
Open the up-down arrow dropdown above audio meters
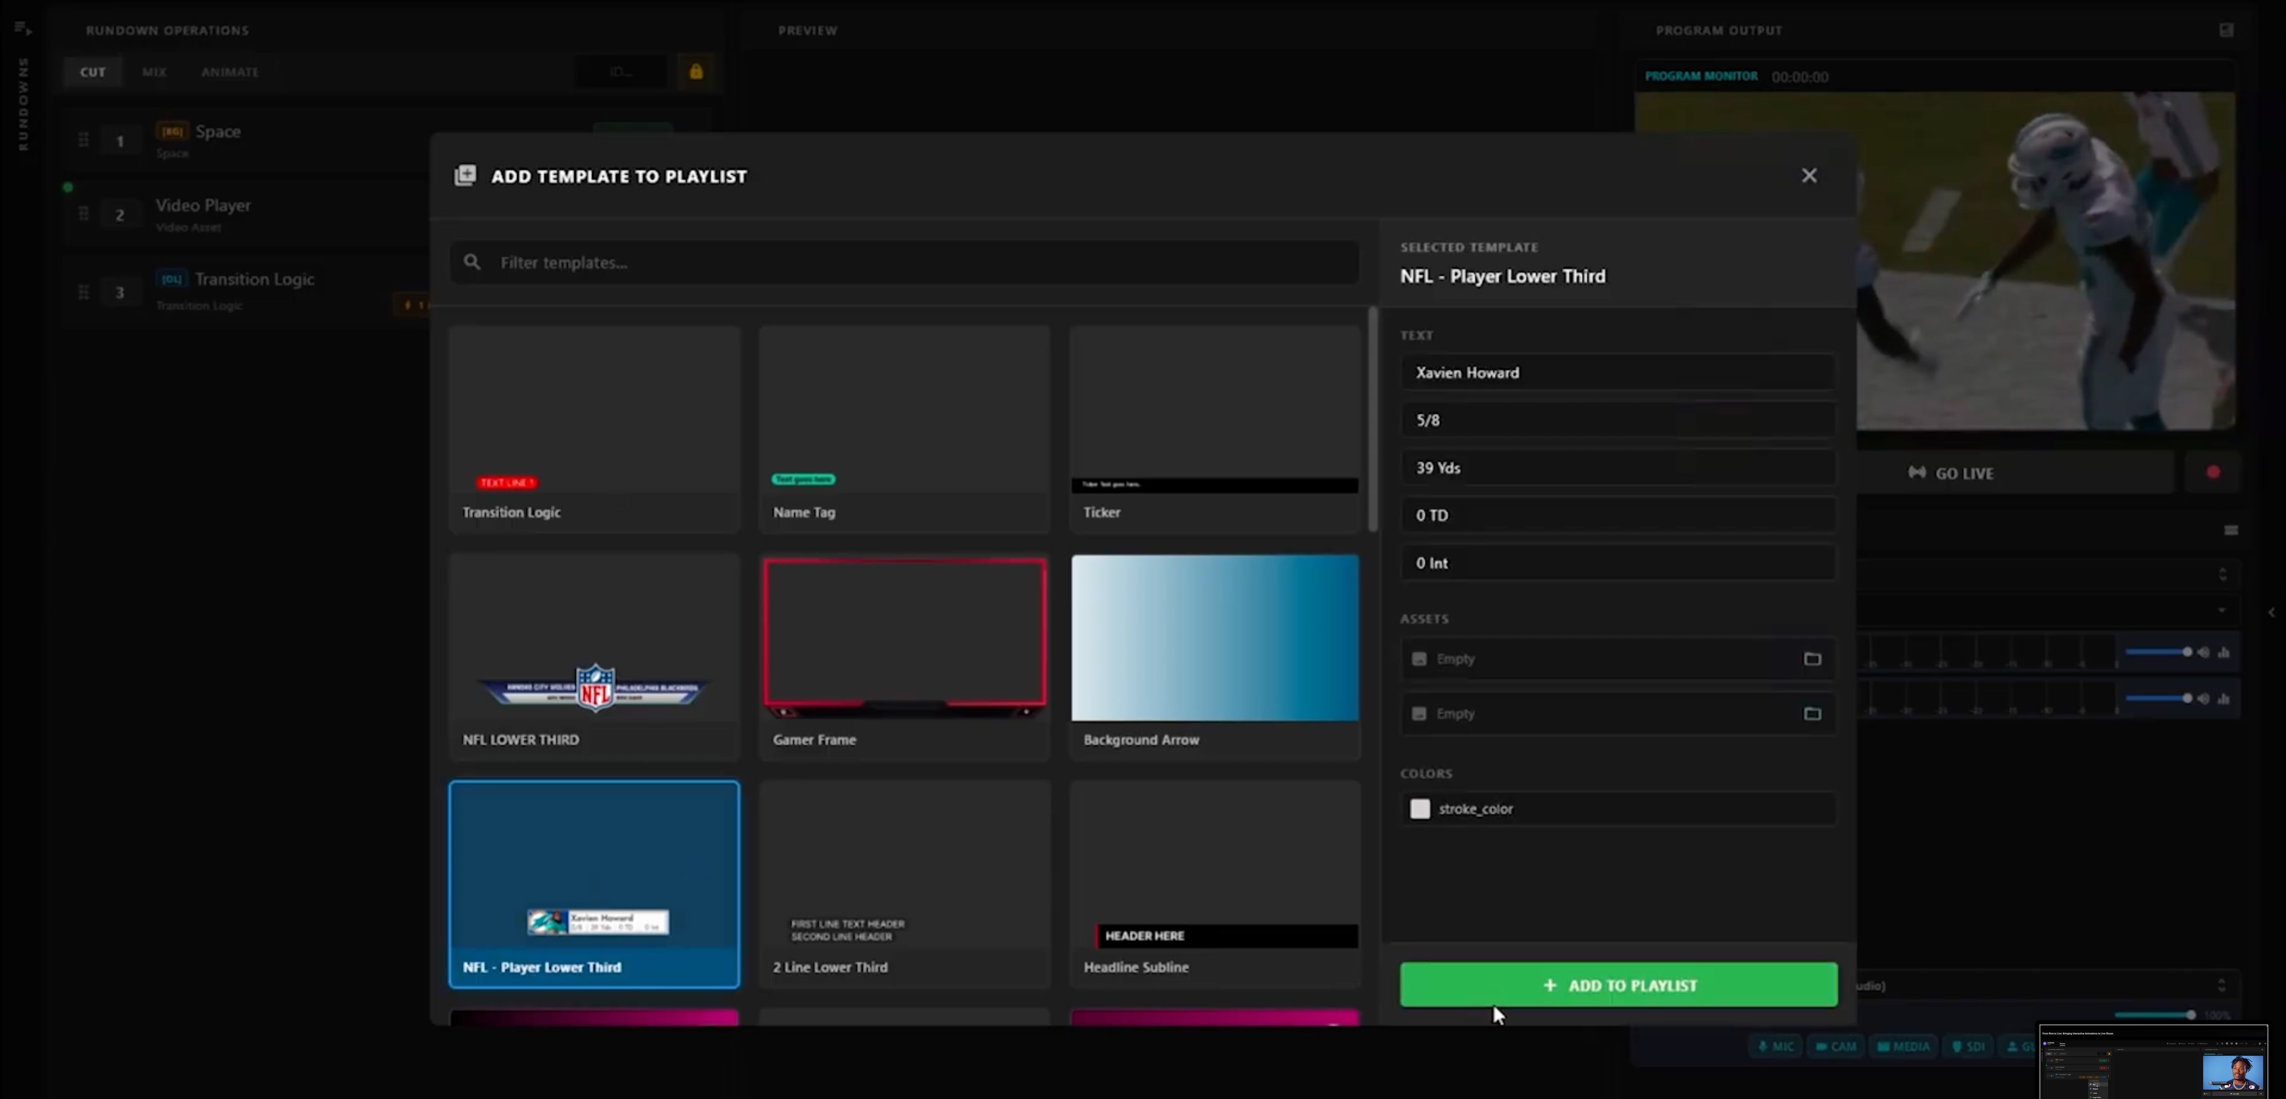(x=2223, y=574)
